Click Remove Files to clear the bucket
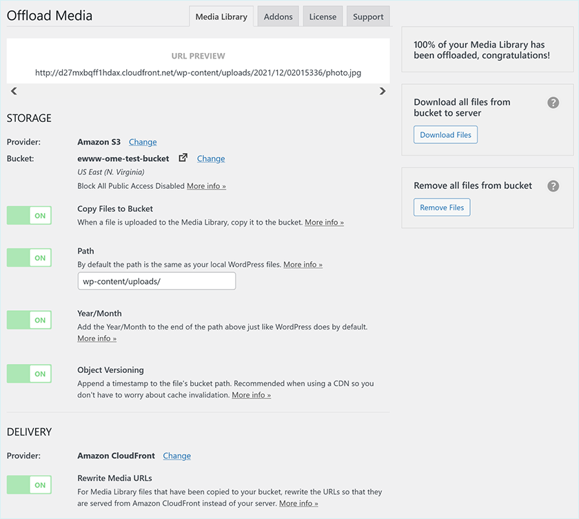Viewport: 579px width, 519px height. (x=442, y=207)
